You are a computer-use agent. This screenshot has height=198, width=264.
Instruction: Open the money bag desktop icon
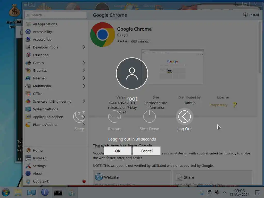14,10
